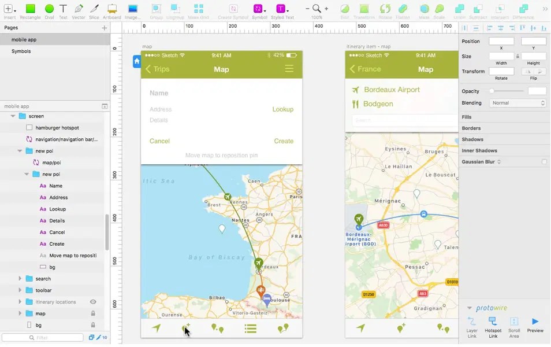Screen dimensions: 551x347
Task: Hide the itinerary locations folder
Action: (x=93, y=301)
